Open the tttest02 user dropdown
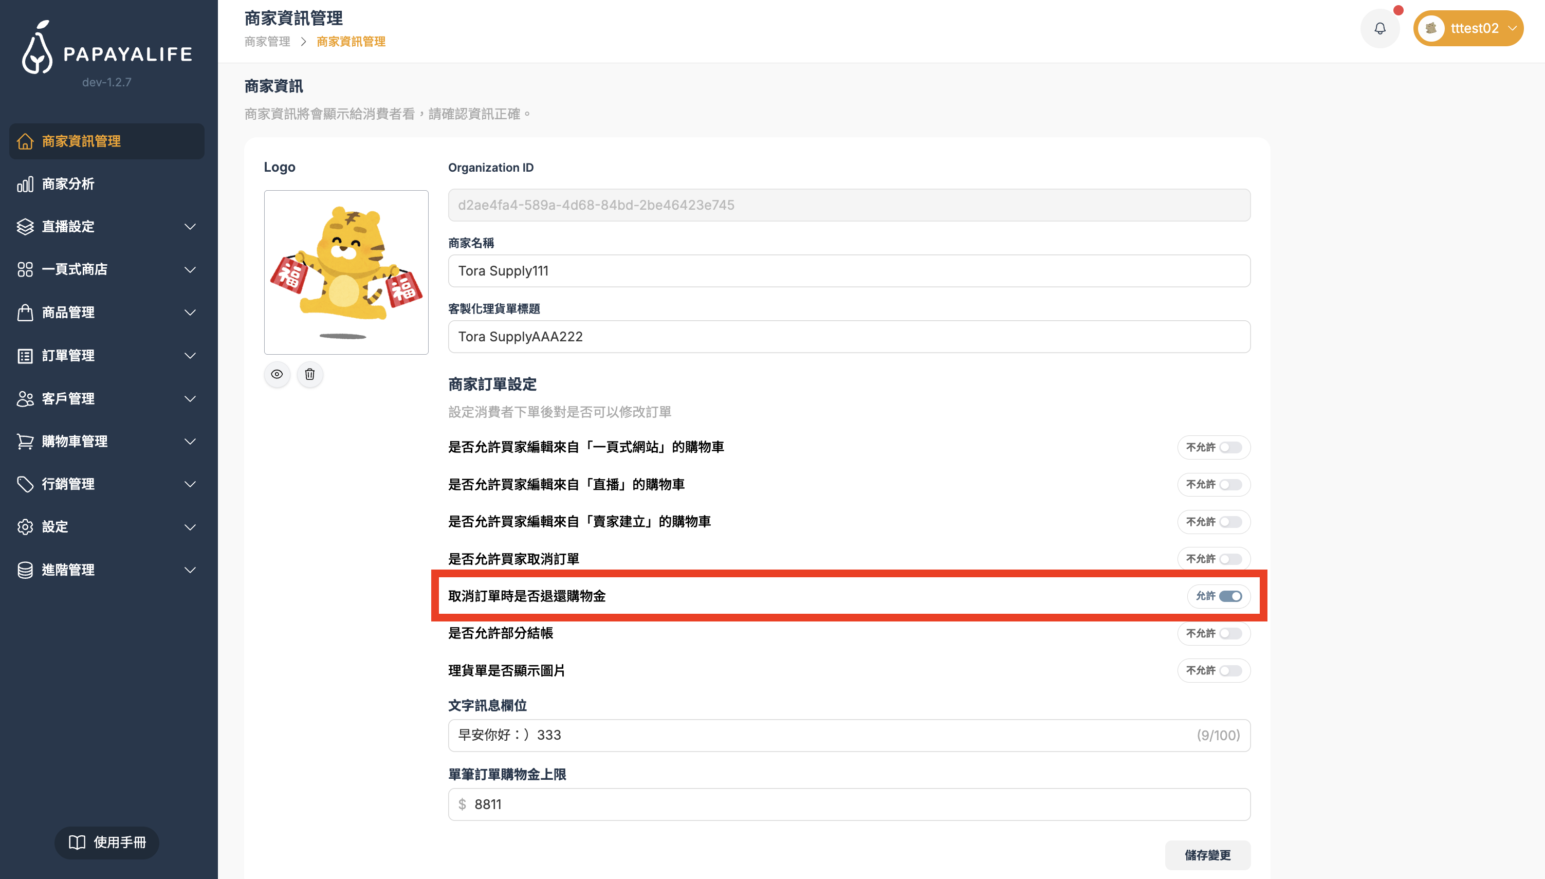This screenshot has width=1545, height=879. pyautogui.click(x=1468, y=28)
